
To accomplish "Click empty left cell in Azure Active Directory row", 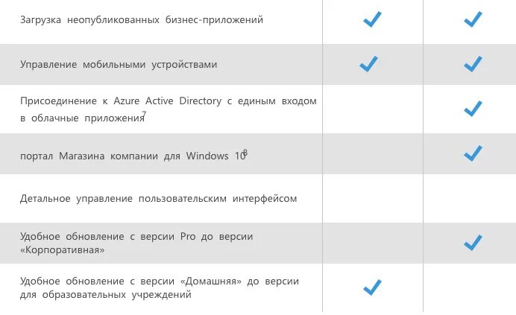I will pos(373,109).
